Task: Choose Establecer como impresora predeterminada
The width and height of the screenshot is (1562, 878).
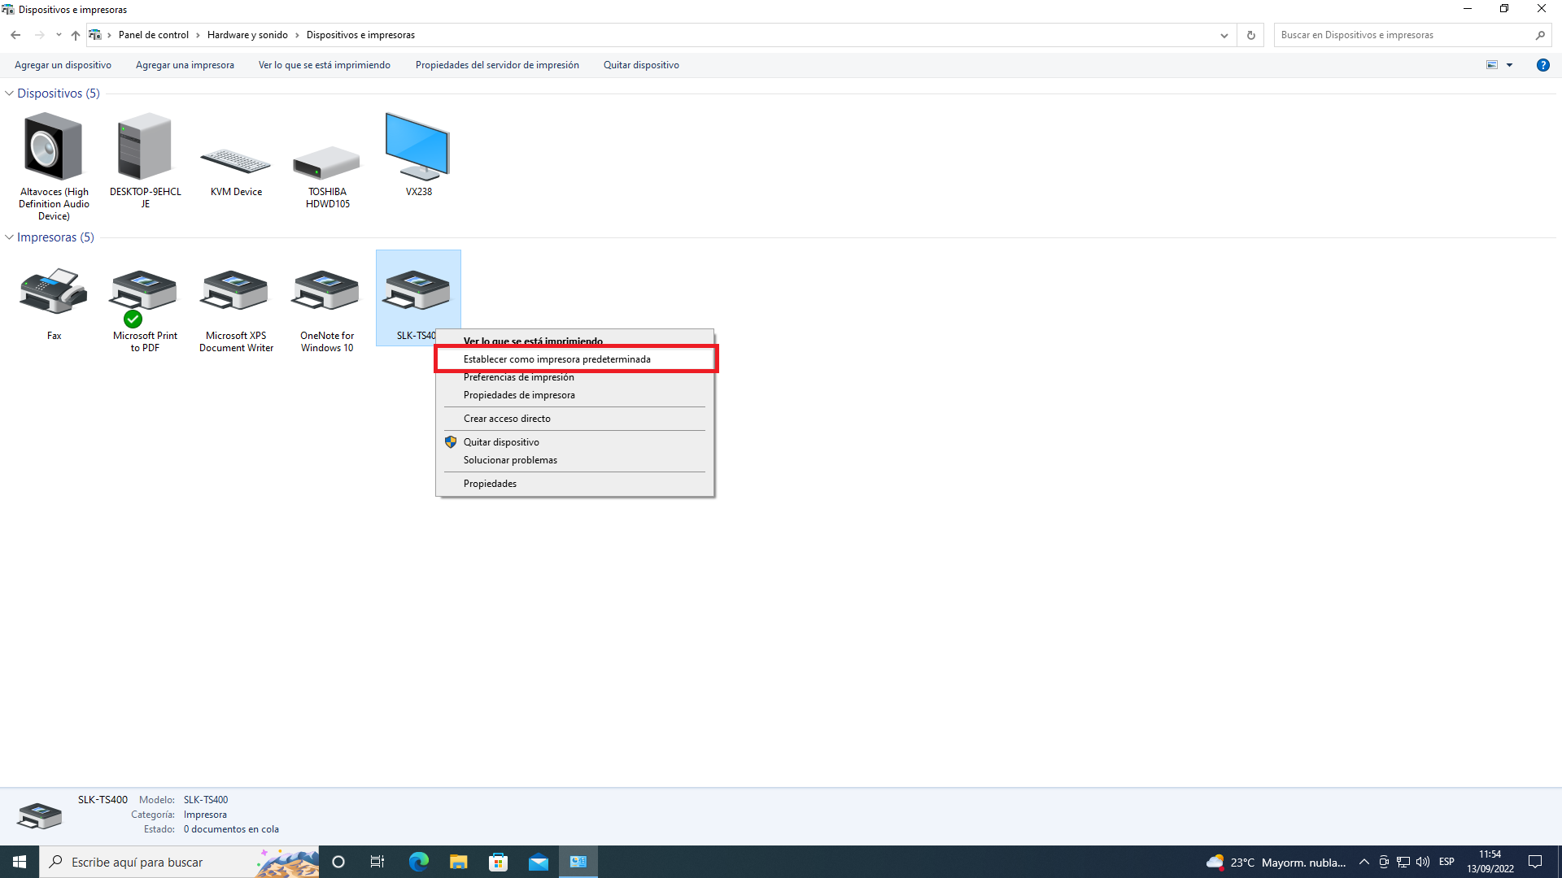Action: pyautogui.click(x=557, y=359)
